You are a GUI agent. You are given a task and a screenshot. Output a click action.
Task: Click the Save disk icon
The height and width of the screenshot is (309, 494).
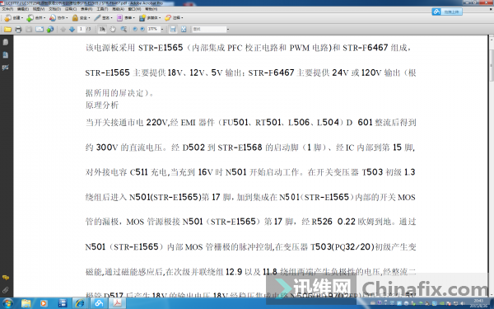click(29, 30)
